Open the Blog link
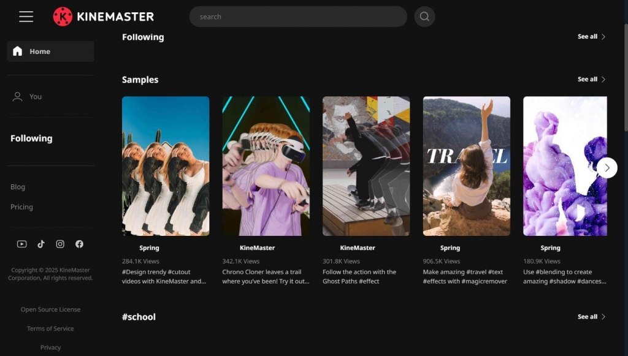This screenshot has height=356, width=628. [18, 187]
